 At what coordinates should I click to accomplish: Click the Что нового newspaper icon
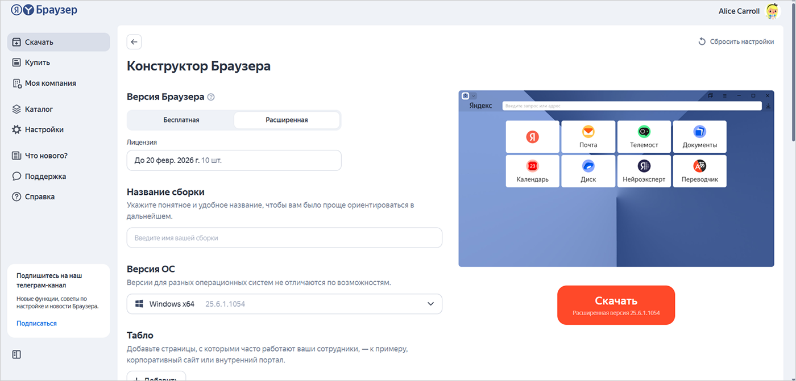(16, 156)
